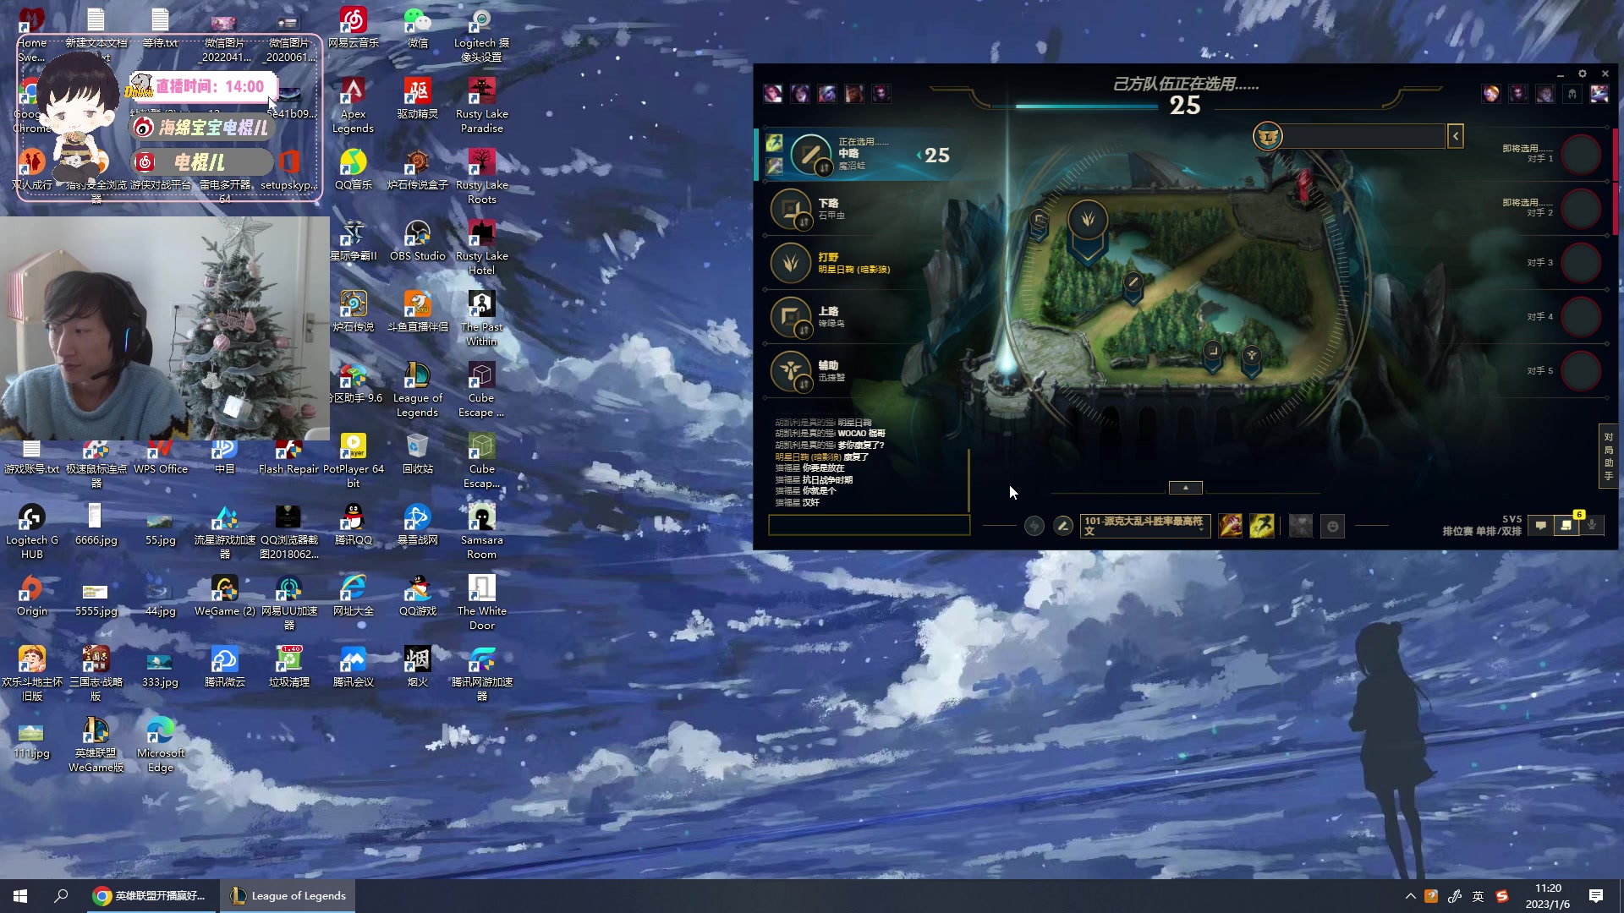Image resolution: width=1624 pixels, height=913 pixels.
Task: Open taskbar clock showing 11:20
Action: (1547, 896)
